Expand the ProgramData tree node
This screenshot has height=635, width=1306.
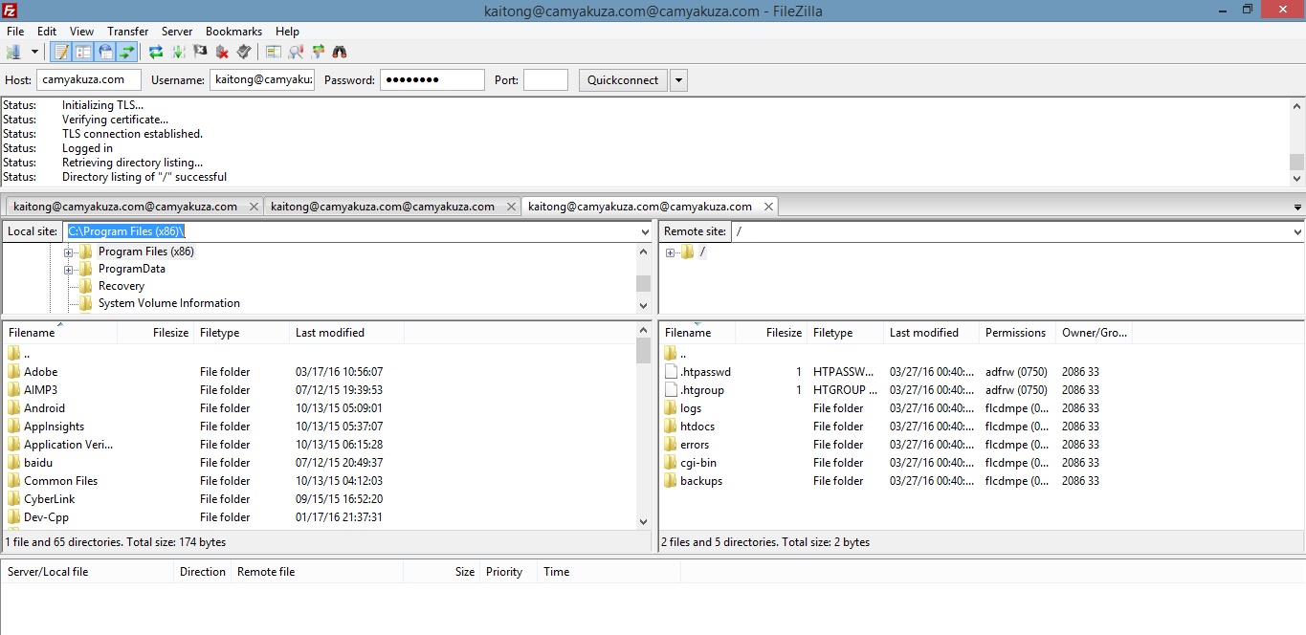click(x=69, y=270)
